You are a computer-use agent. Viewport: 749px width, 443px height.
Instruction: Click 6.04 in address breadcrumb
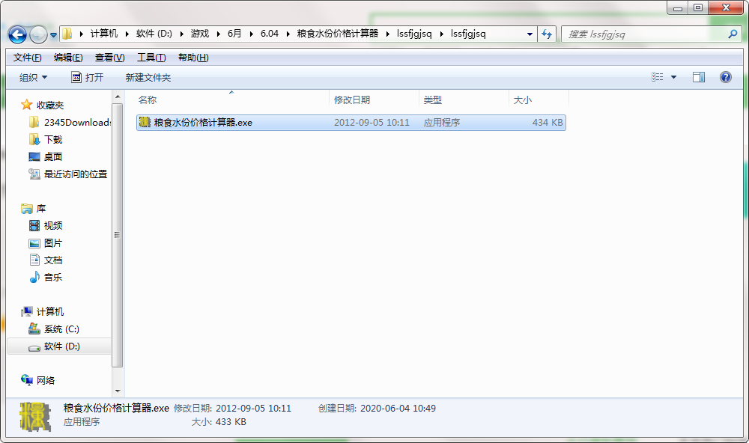coord(270,34)
